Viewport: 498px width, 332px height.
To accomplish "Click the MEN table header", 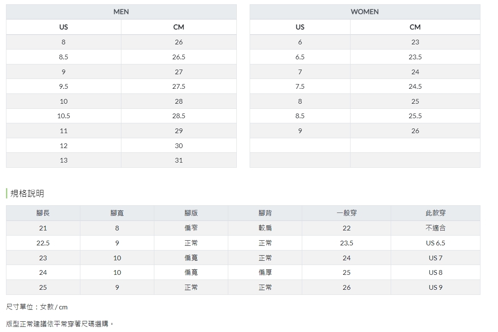I will pyautogui.click(x=121, y=12).
